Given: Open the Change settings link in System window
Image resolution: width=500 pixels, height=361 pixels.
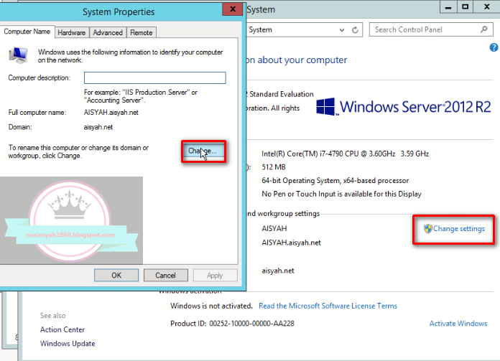Looking at the screenshot, I should point(458,228).
